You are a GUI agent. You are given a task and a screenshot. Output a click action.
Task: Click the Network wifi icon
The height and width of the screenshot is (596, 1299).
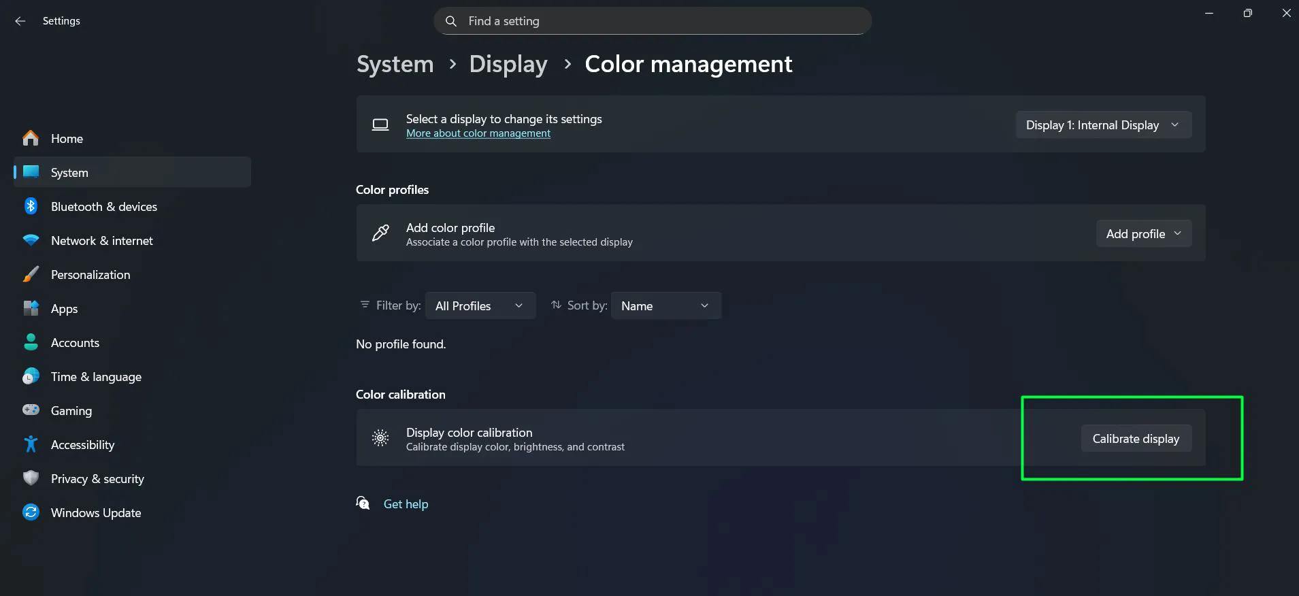[x=31, y=240]
